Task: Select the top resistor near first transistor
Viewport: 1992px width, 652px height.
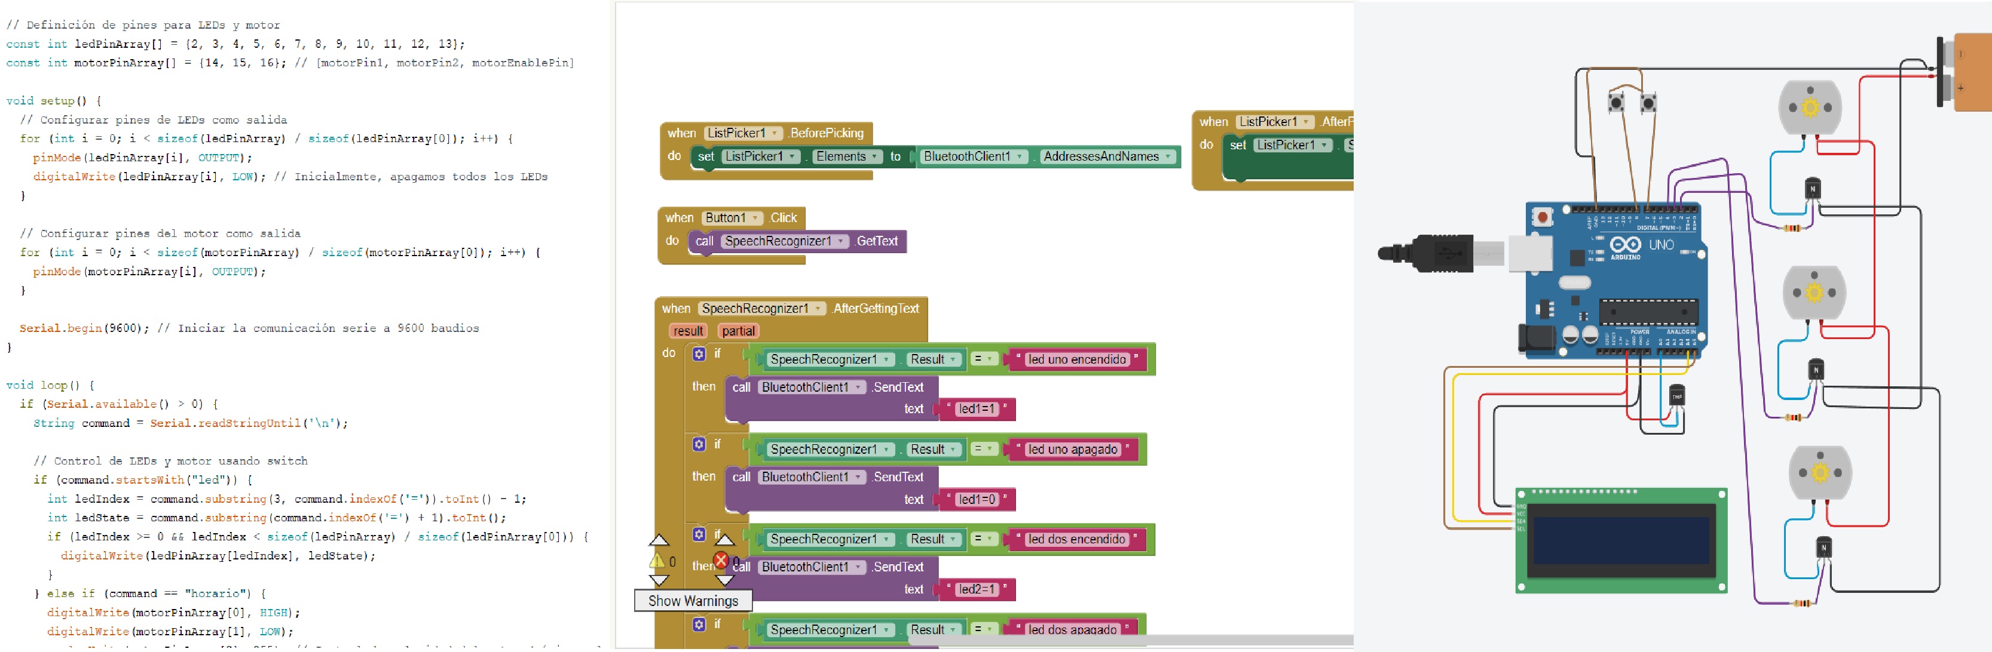Action: pos(1792,228)
